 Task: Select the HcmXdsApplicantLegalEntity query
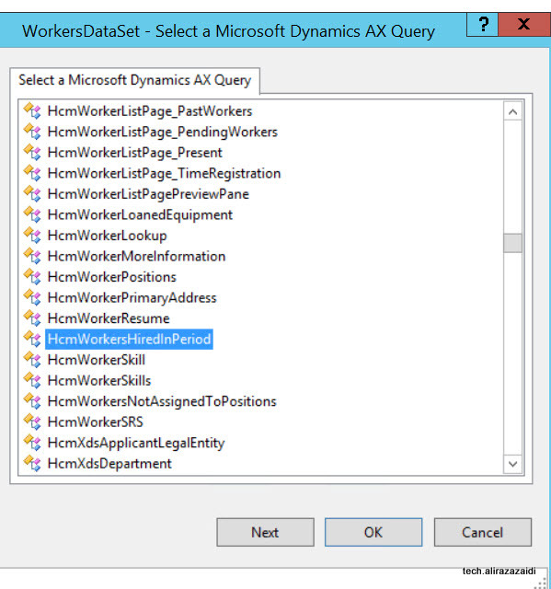coord(136,443)
